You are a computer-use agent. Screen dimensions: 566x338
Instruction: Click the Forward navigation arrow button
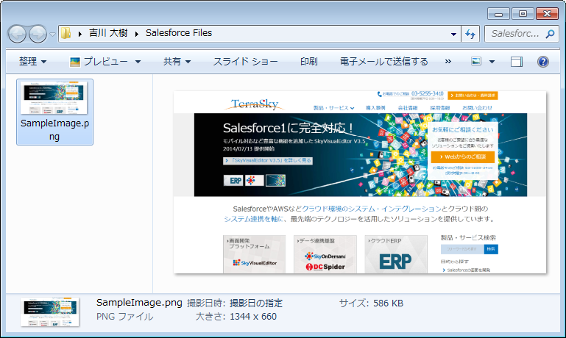[x=38, y=34]
